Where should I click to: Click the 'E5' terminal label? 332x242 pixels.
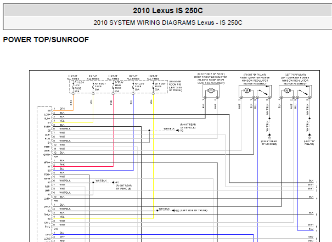[x=49, y=131]
